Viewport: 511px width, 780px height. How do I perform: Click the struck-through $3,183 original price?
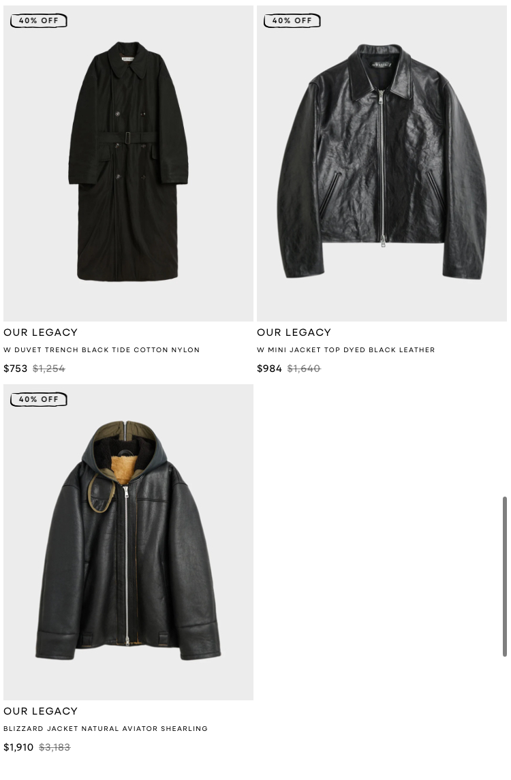point(55,747)
